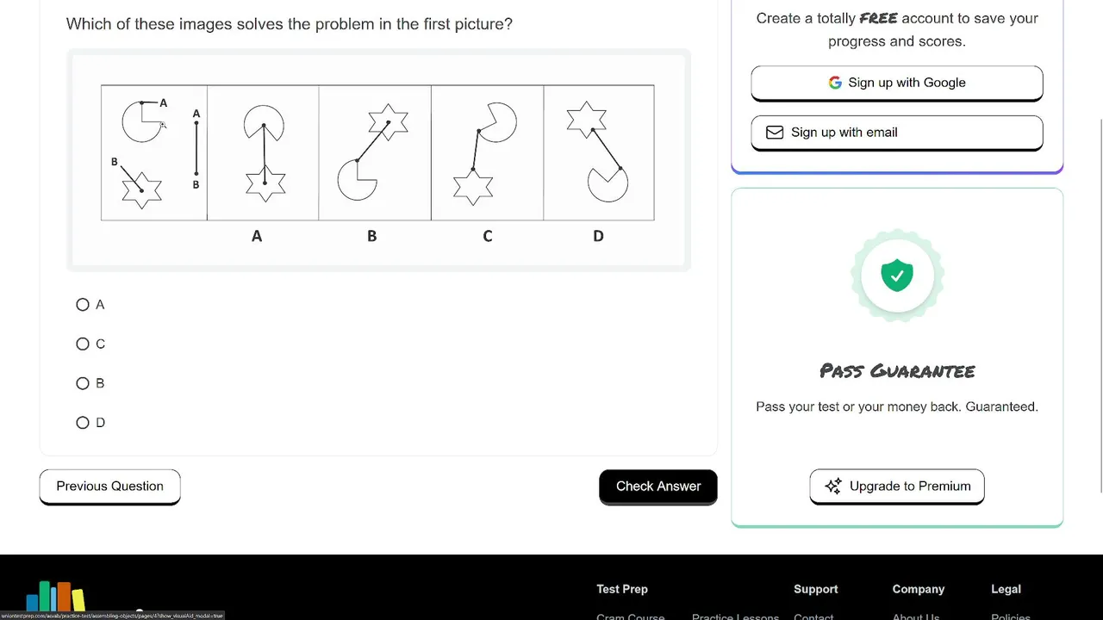Select radio option D

[83, 423]
